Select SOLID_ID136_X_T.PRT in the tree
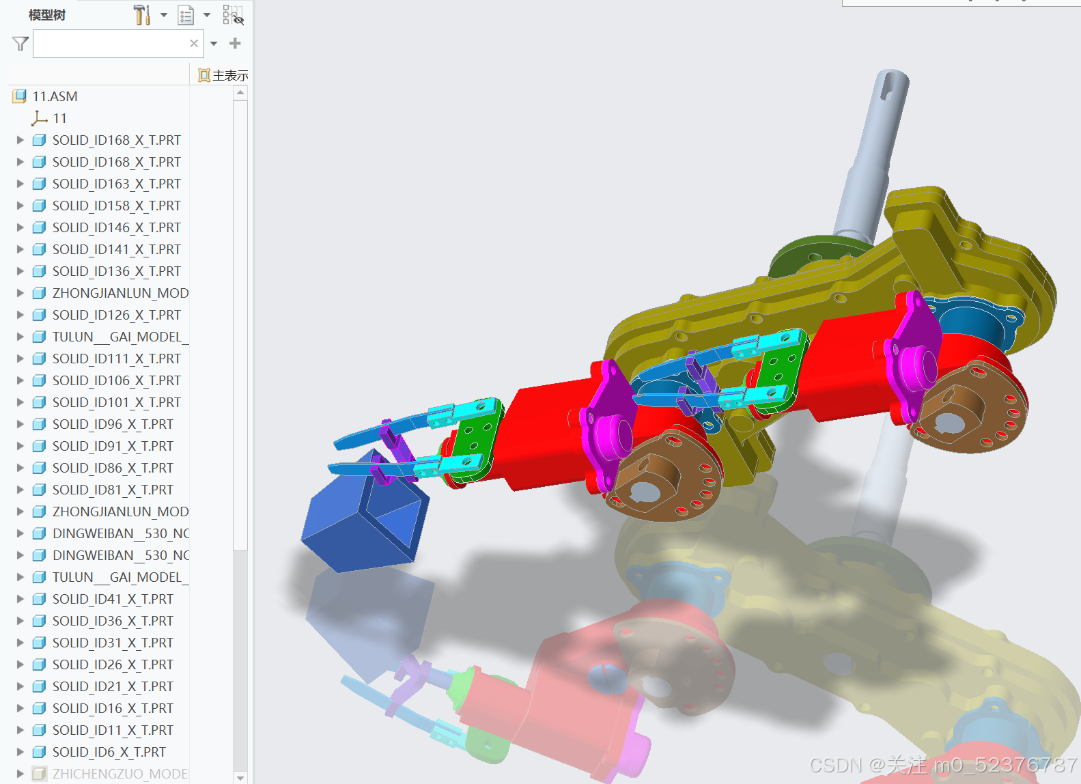Viewport: 1081px width, 784px height. coord(117,271)
